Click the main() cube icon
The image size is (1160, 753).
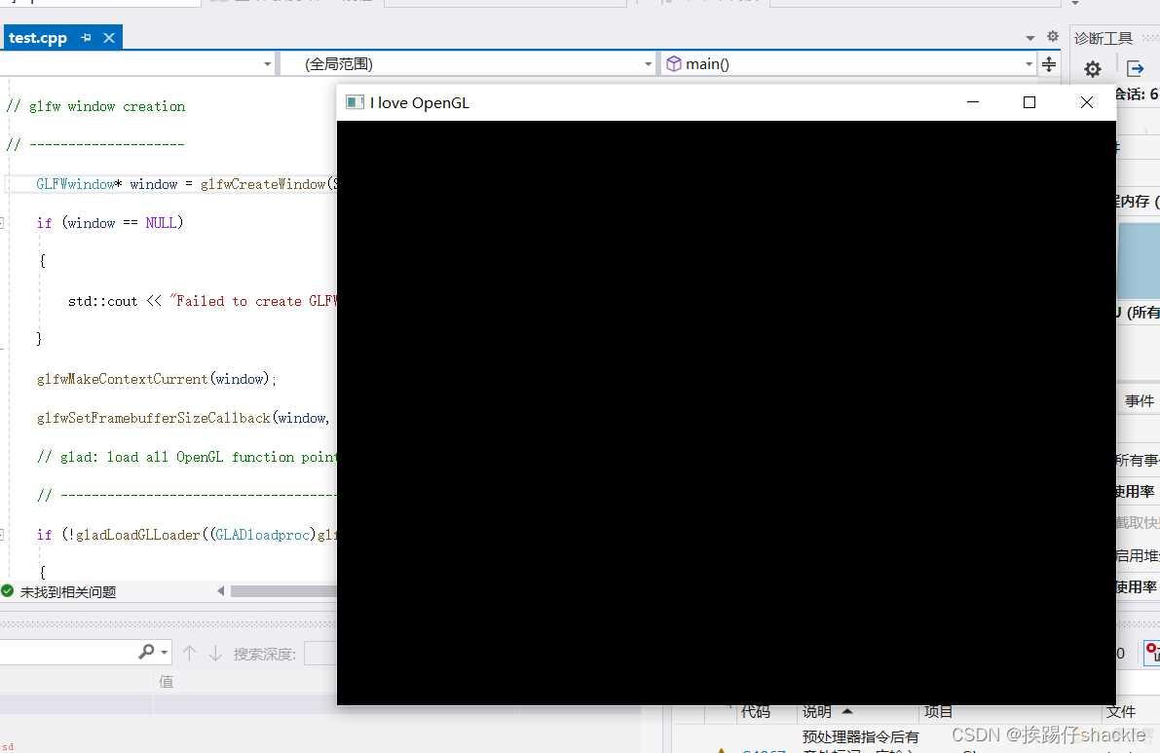tap(673, 63)
